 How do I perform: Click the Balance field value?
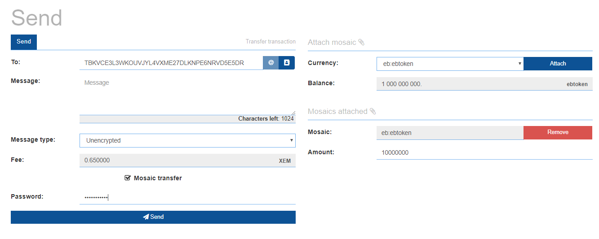click(467, 84)
